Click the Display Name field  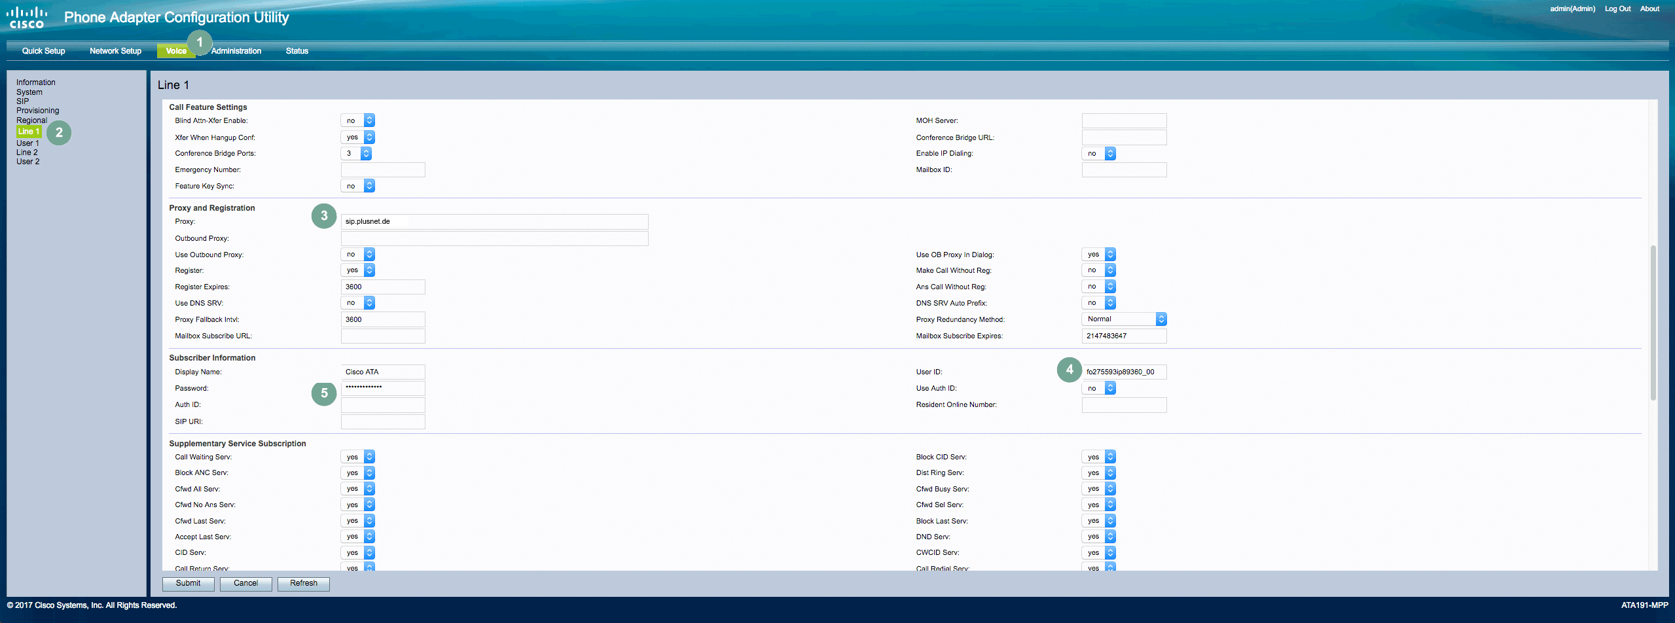(x=383, y=372)
